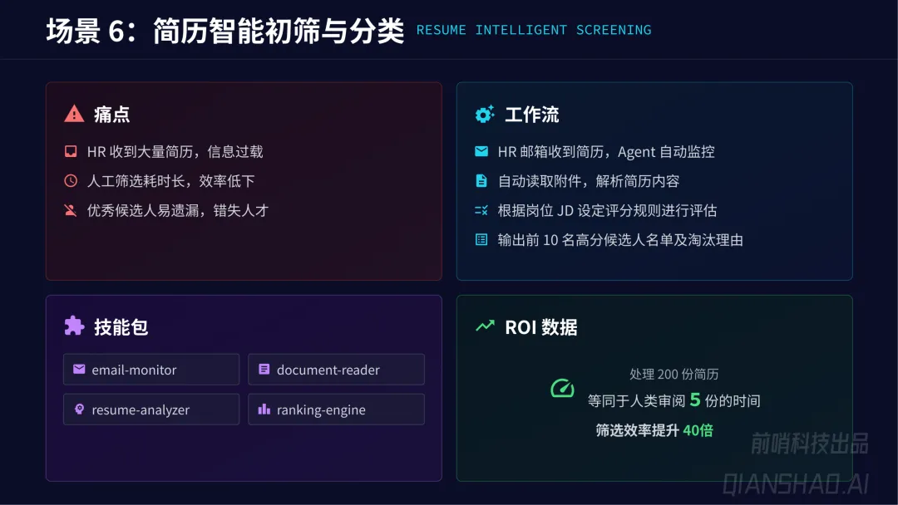Viewport: 898px width, 505px height.
Task: Click the crossed-out person icon
Action: 71,210
